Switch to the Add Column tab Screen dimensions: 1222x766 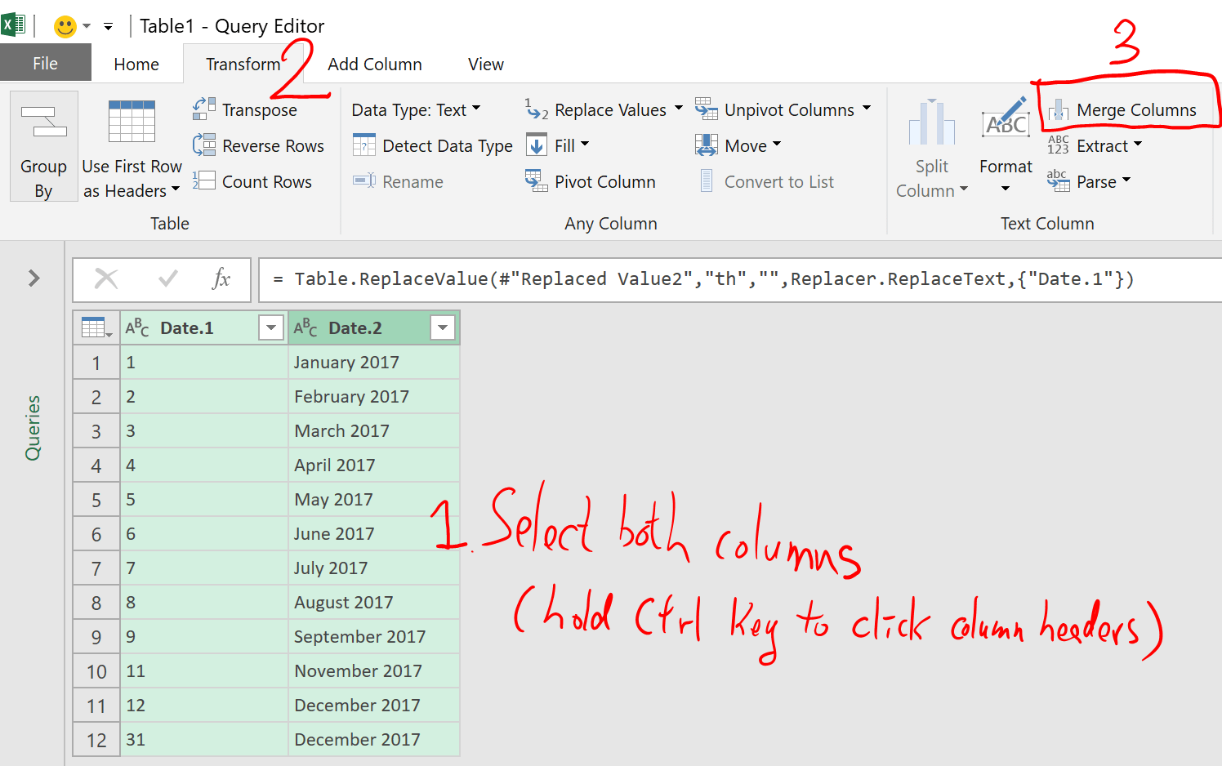point(375,63)
